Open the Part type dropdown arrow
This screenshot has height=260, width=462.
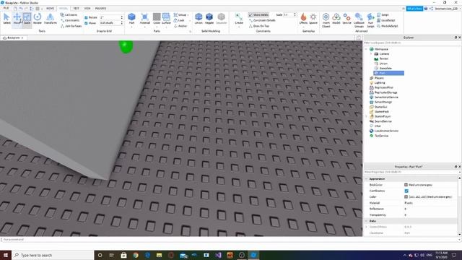[x=131, y=27]
